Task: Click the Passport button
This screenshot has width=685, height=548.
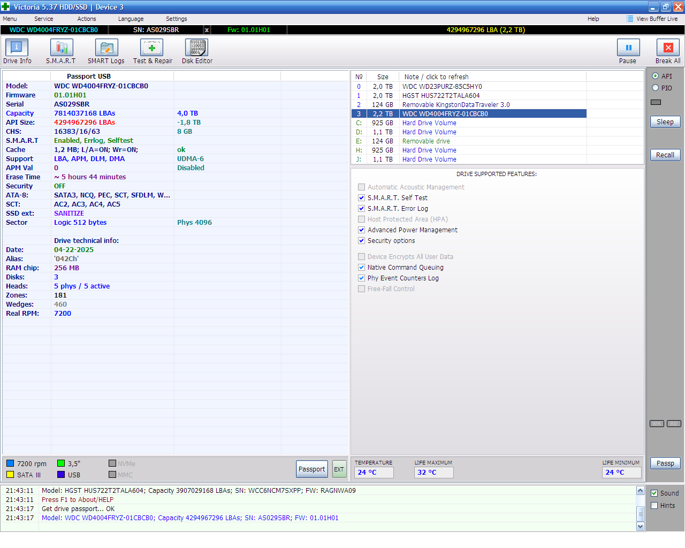Action: tap(312, 469)
